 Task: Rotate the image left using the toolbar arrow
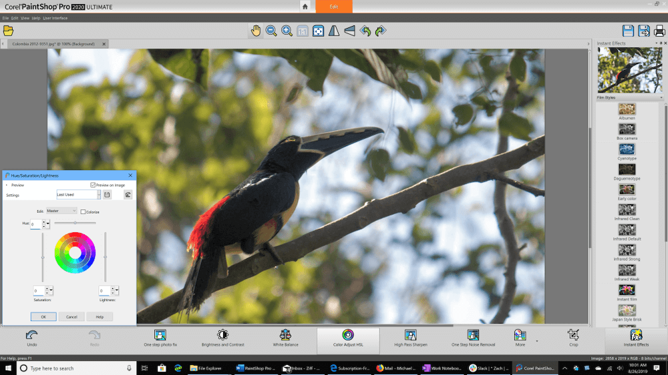365,31
